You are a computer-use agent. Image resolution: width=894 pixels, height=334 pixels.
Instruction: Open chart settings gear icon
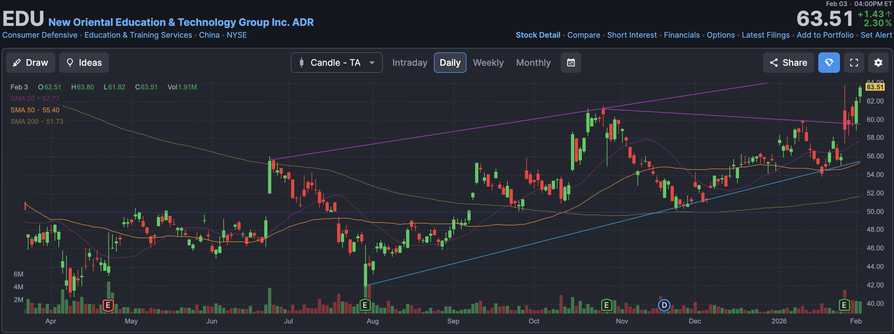pos(878,63)
